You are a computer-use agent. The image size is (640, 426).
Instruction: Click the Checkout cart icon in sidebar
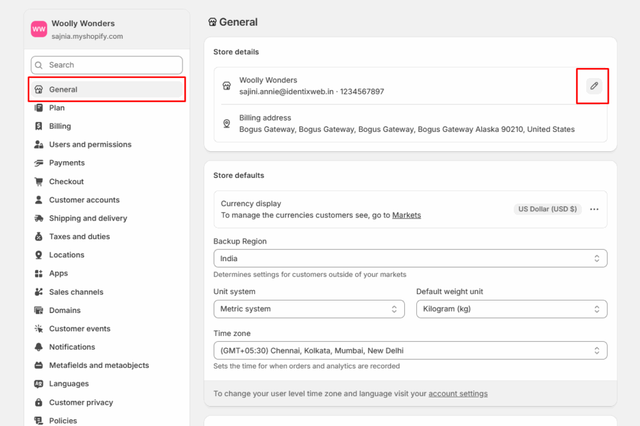coord(39,182)
